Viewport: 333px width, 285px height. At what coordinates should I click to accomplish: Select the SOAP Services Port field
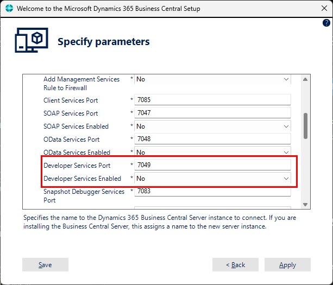pos(212,113)
